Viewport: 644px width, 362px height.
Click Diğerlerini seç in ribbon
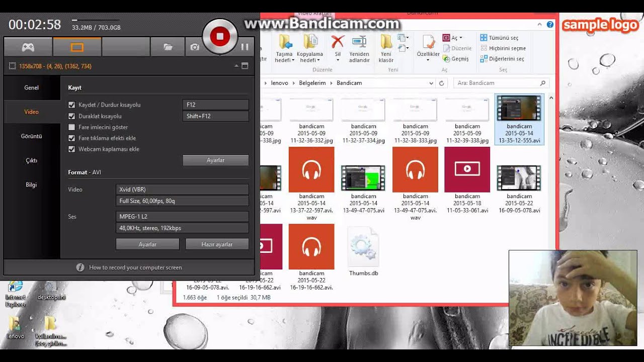click(x=502, y=59)
